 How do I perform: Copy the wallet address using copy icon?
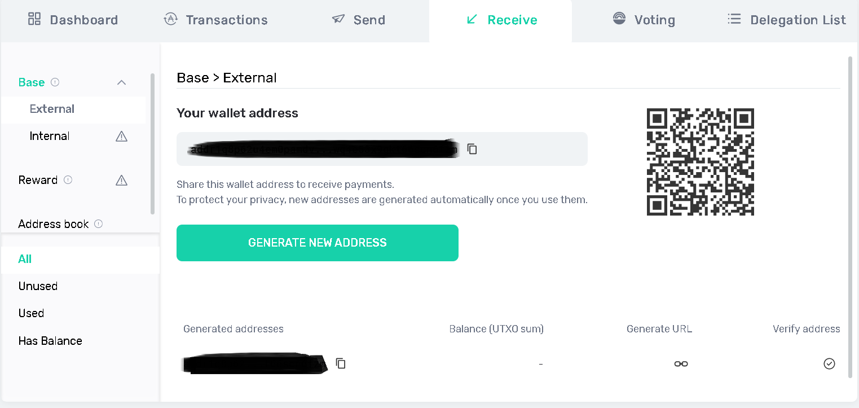(x=473, y=149)
